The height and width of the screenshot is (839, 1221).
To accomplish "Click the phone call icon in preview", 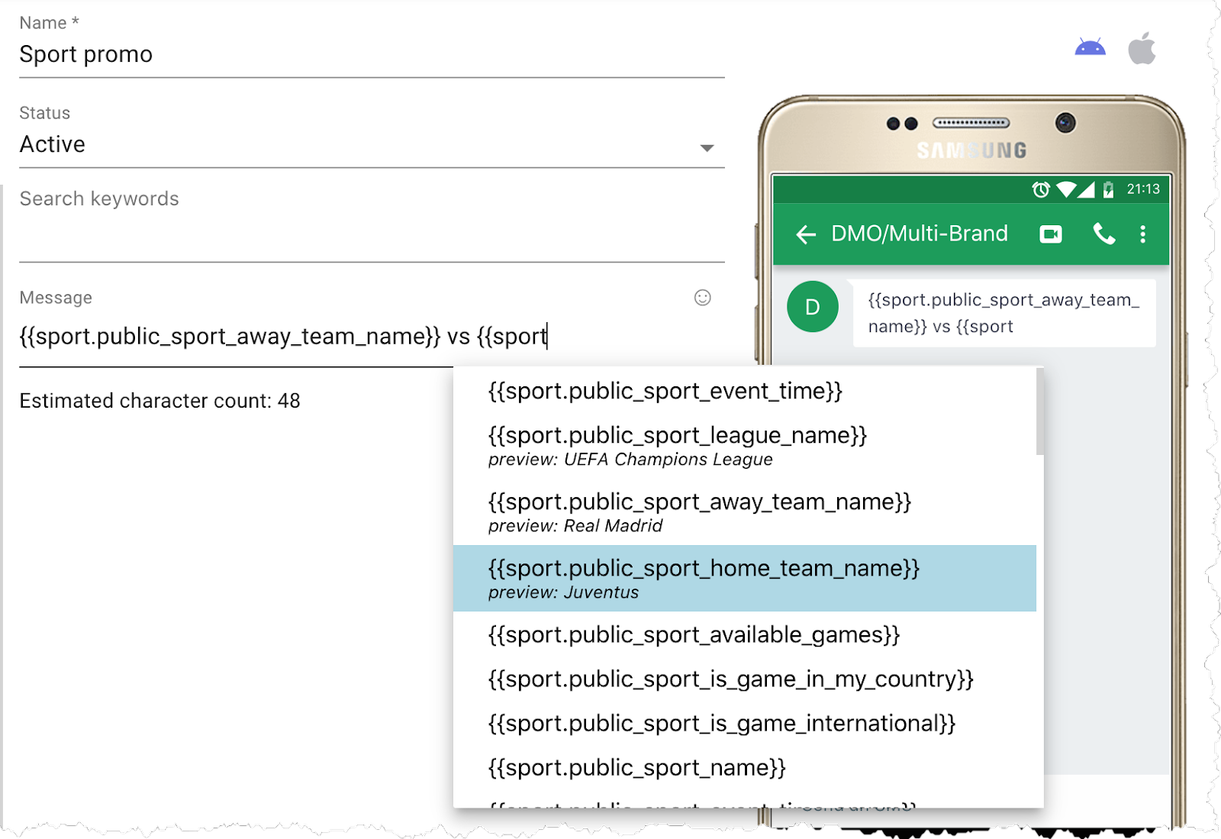I will (1103, 234).
